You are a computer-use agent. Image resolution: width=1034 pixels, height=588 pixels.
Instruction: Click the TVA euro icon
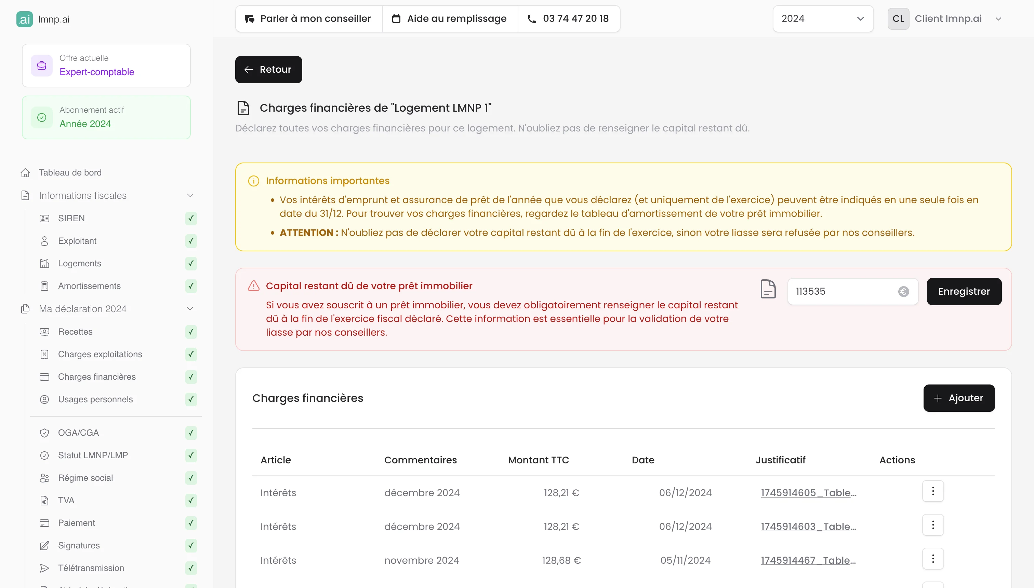coord(44,500)
